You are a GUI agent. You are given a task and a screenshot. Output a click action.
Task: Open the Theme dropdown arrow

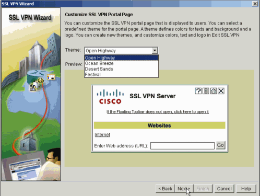(x=155, y=51)
